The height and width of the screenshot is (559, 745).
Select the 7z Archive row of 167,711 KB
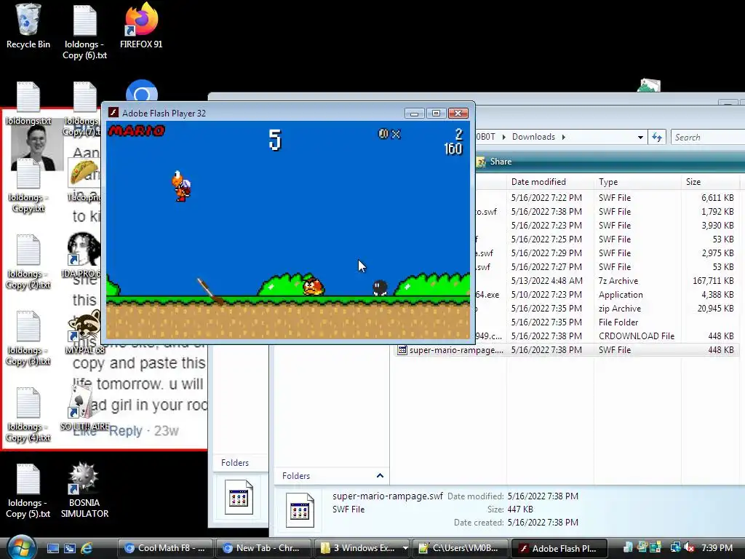(x=606, y=281)
